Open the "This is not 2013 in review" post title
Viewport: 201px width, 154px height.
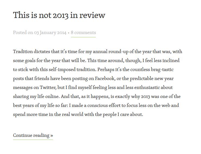pyautogui.click(x=59, y=15)
